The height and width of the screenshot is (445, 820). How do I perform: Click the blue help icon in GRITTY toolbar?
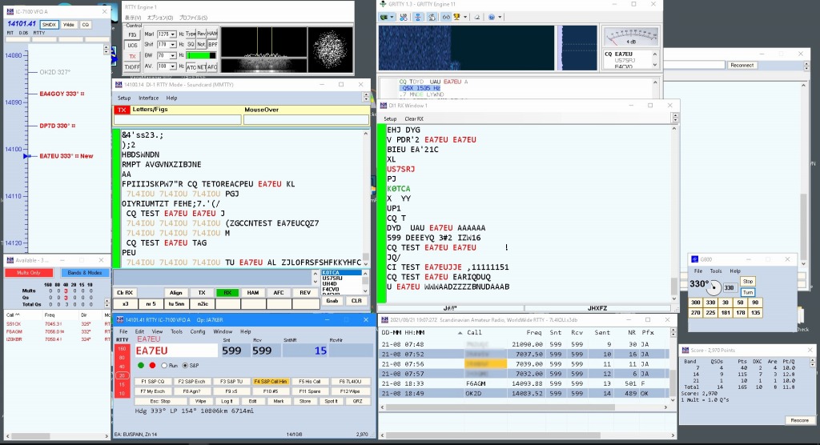(492, 17)
